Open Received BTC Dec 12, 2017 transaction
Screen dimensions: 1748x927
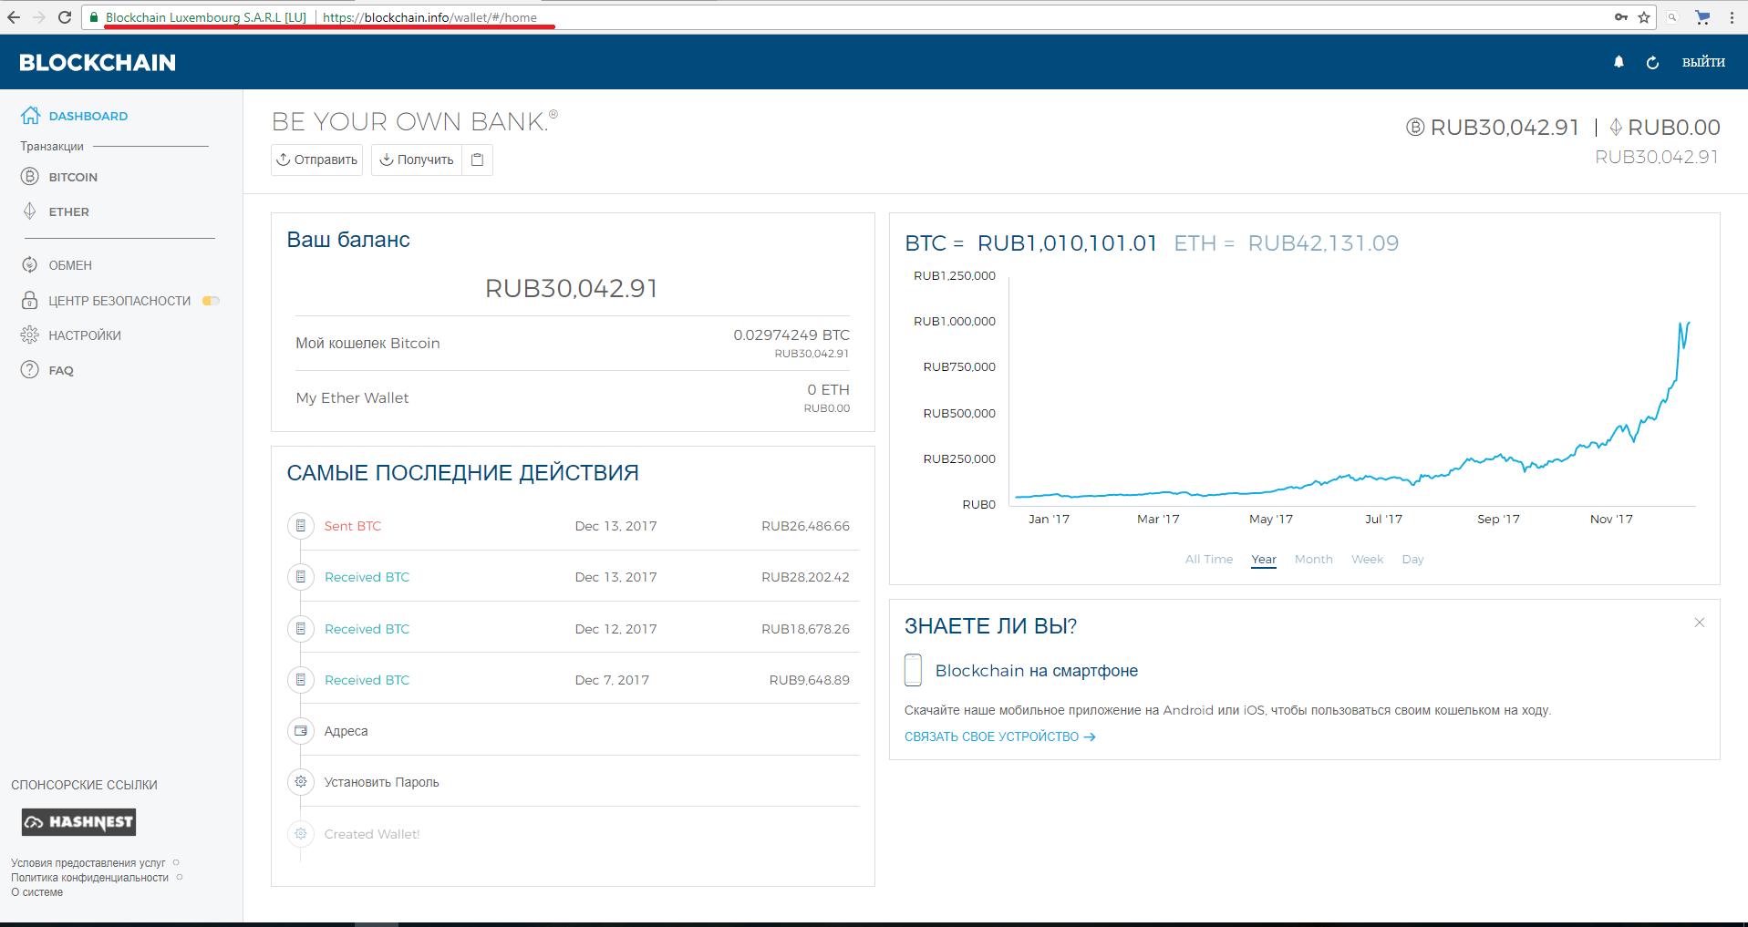coord(367,629)
